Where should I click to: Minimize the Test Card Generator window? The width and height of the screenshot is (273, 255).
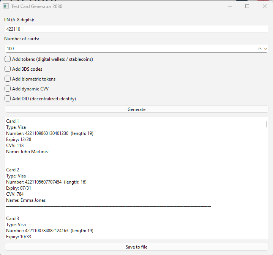pyautogui.click(x=230, y=6)
